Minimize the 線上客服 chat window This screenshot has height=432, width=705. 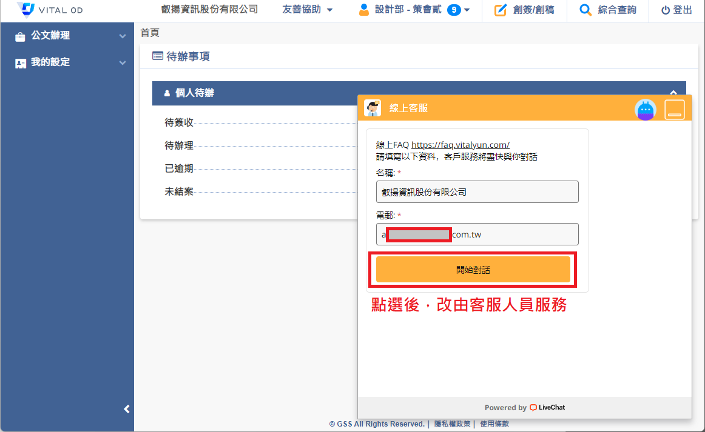[674, 109]
